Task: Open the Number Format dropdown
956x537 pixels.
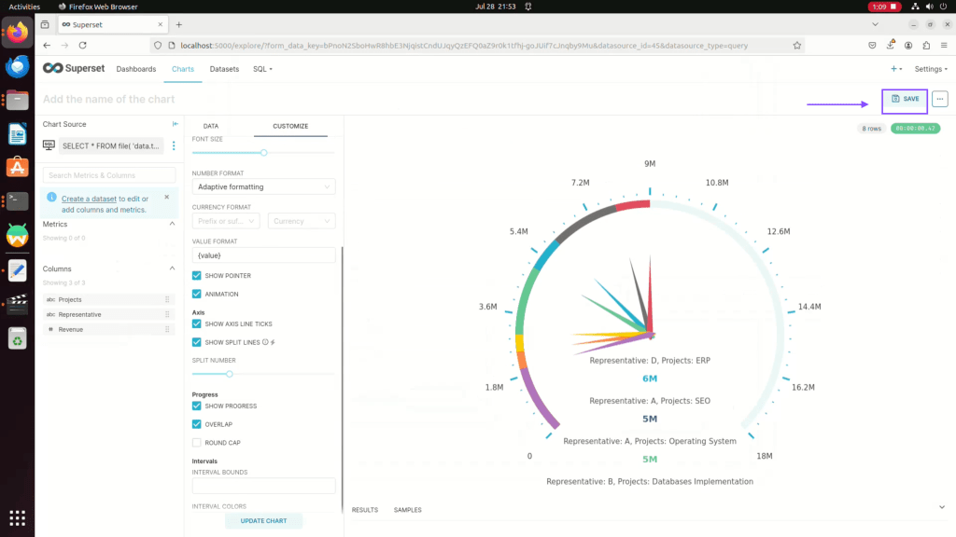Action: (263, 186)
